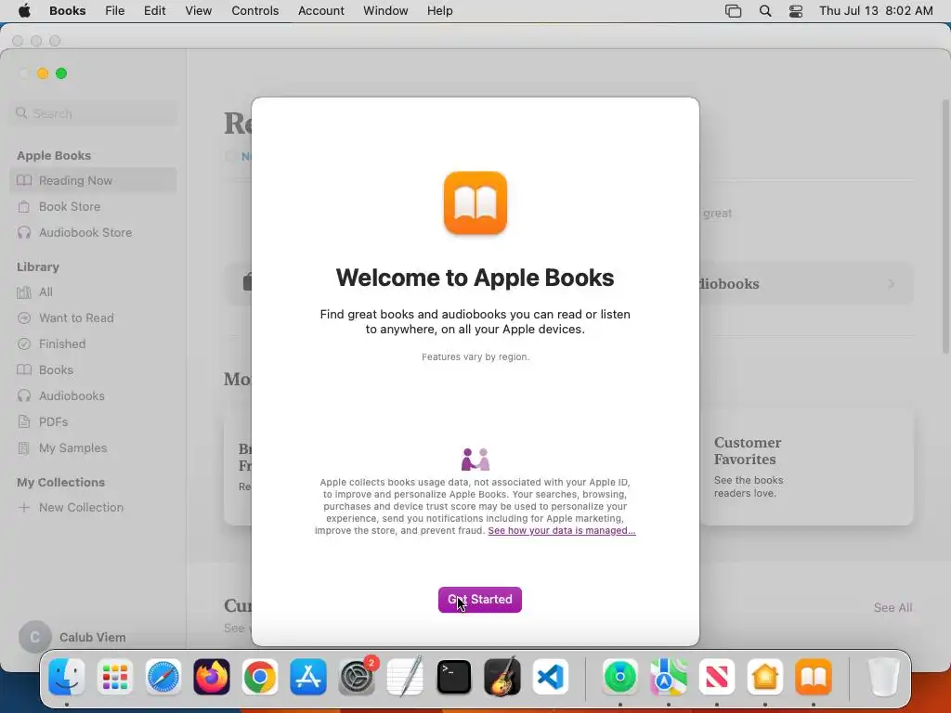Open the File menu
Viewport: 951px width, 713px height.
click(114, 11)
